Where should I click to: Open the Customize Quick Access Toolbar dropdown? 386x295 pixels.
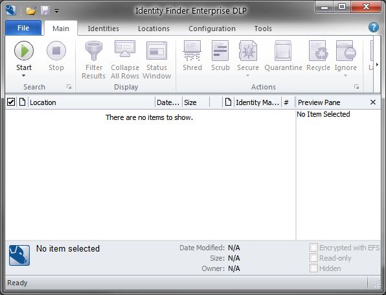pos(56,11)
